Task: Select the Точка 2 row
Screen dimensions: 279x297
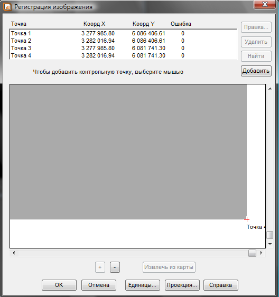Action: point(123,41)
